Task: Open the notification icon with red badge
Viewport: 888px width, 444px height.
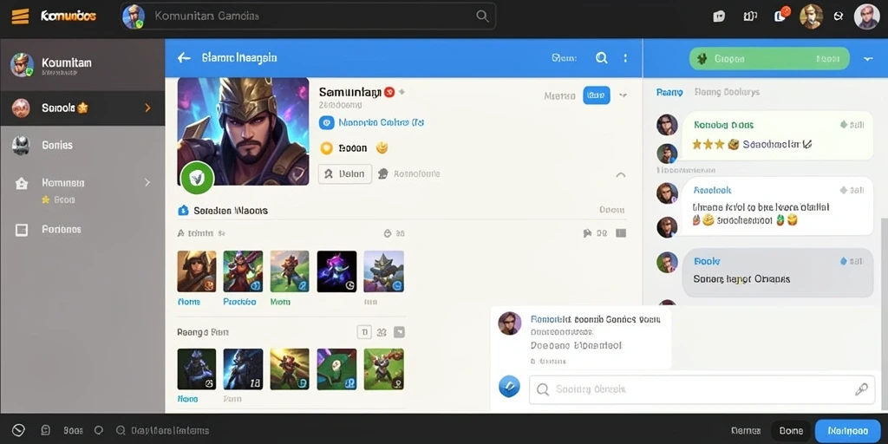Action: [781, 16]
